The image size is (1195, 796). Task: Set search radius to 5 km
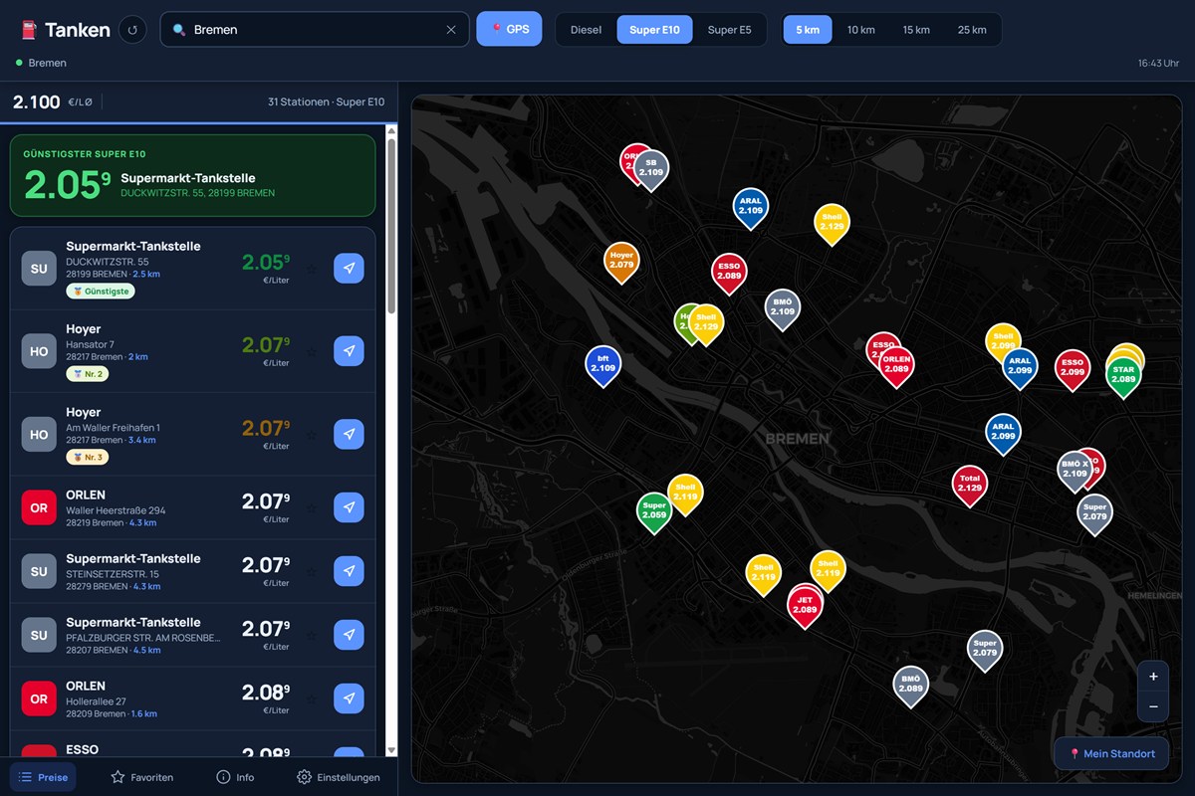click(x=808, y=30)
